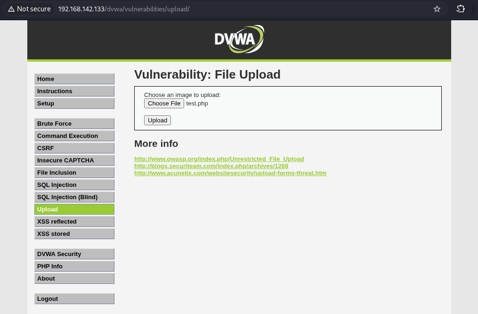478x314 pixels.
Task: Open the File Inclusion page
Action: pos(74,173)
